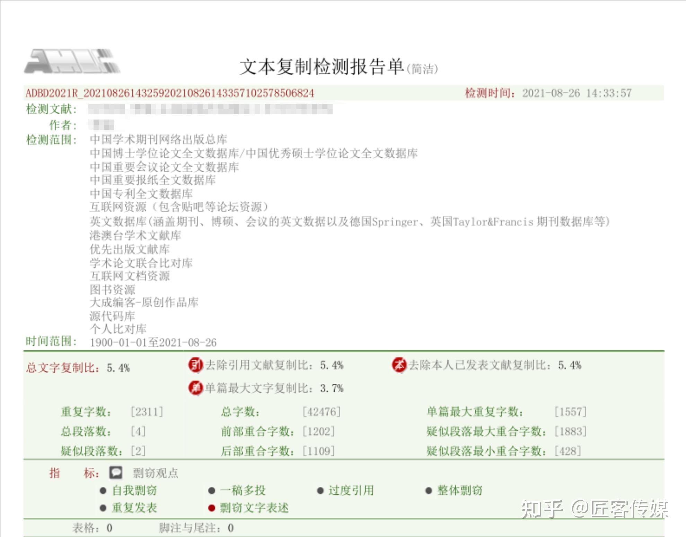This screenshot has height=537, width=686.
Task: Click the blurred 作者 name
Action: pos(101,124)
